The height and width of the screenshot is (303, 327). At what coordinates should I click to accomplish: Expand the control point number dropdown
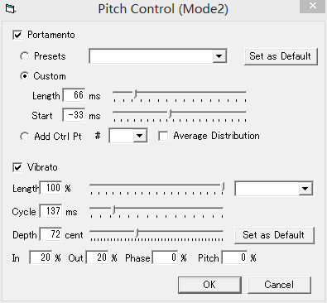point(140,136)
